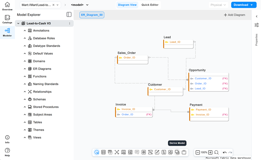Switch to Diagram View tab
Viewport: 261px width, 160px height.
pyautogui.click(x=127, y=5)
